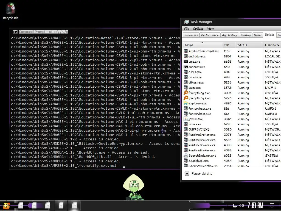Click the Task Manager title text
This screenshot has height=211, width=281.
(201, 22)
